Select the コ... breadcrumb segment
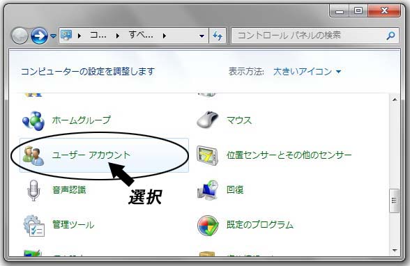410x266 pixels. point(98,35)
